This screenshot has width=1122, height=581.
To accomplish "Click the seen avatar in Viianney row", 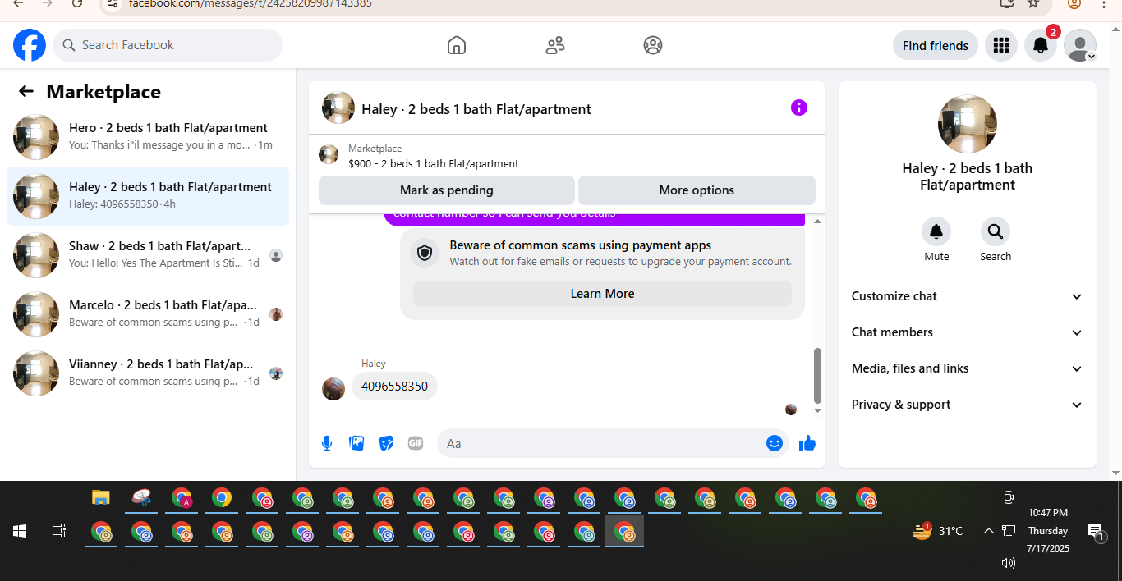I will click(x=276, y=373).
